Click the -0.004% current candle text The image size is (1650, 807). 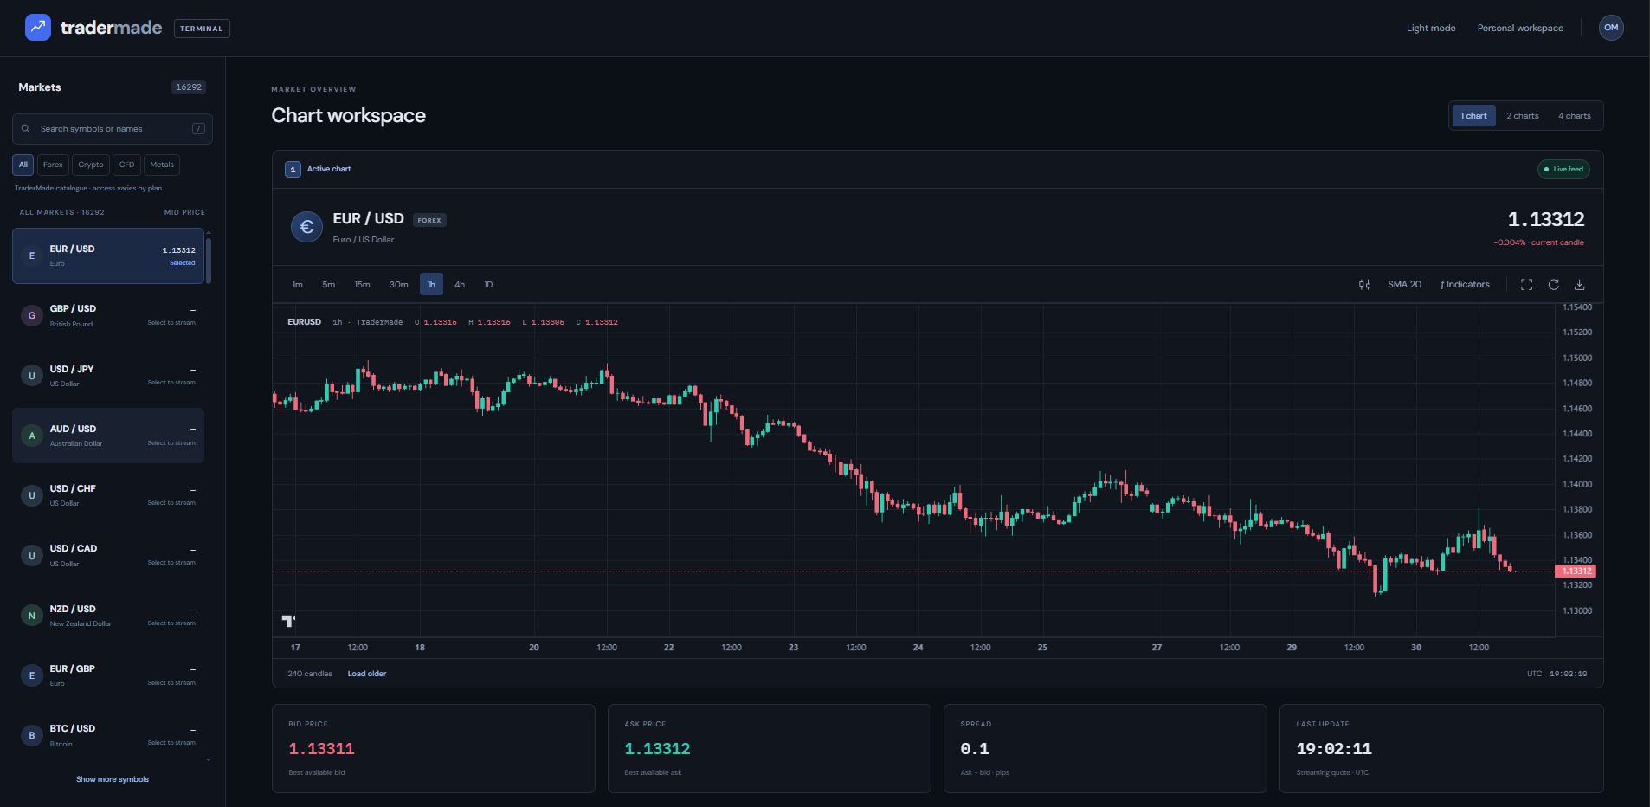tap(1538, 242)
